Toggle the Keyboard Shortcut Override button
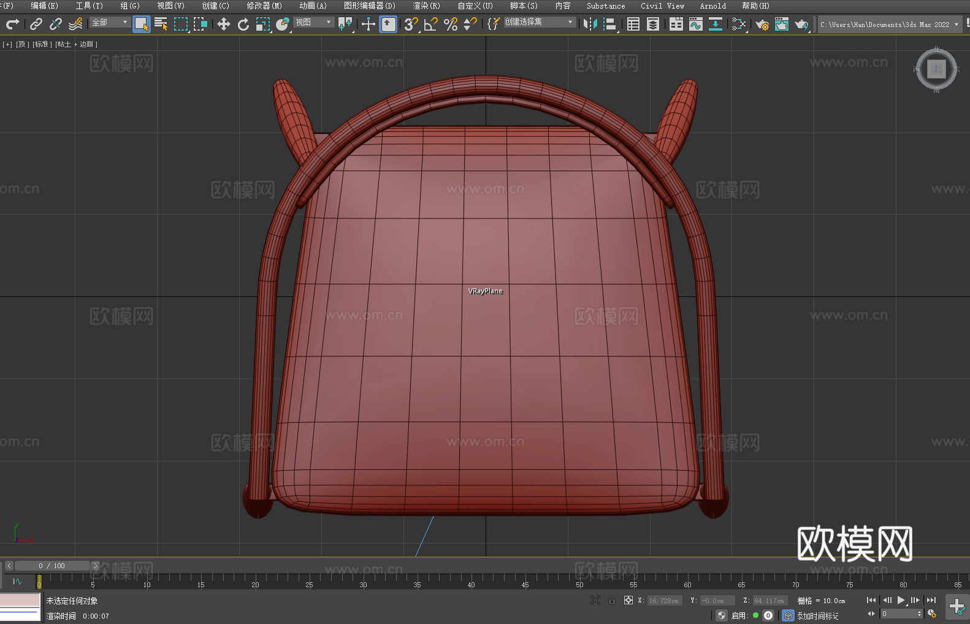The width and height of the screenshot is (970, 624). (388, 24)
